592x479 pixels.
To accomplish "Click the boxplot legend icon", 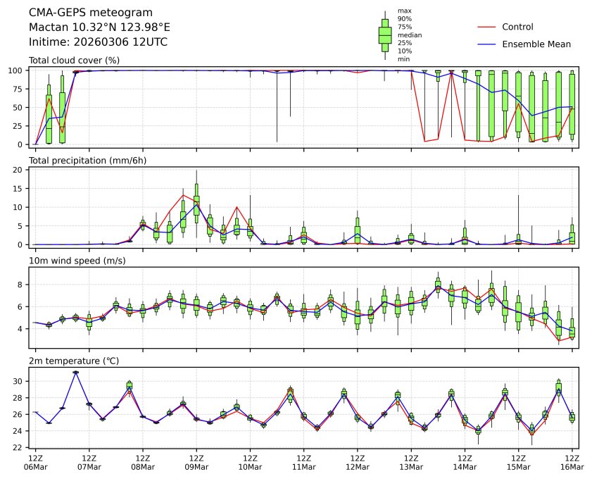I will [x=385, y=35].
